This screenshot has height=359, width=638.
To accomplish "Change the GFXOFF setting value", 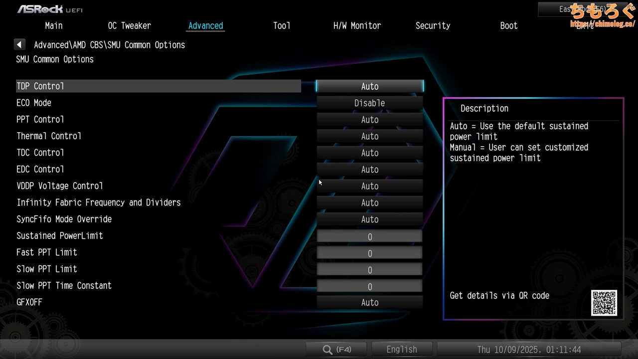I will coord(369,303).
